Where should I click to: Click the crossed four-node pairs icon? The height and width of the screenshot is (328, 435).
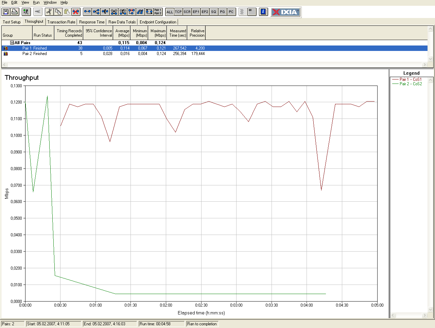click(114, 12)
